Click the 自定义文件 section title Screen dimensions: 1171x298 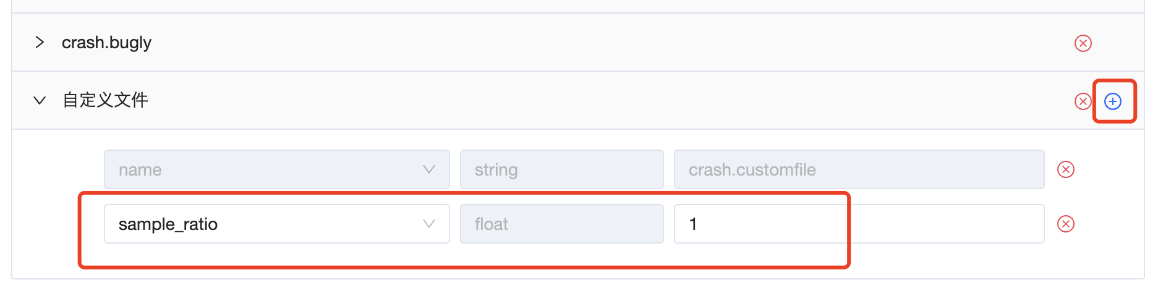[x=105, y=100]
